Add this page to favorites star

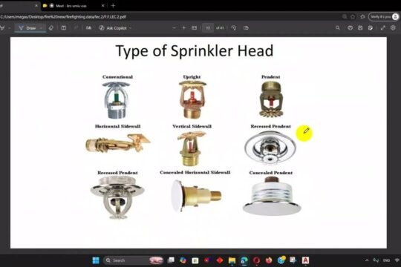pyautogui.click(x=353, y=16)
